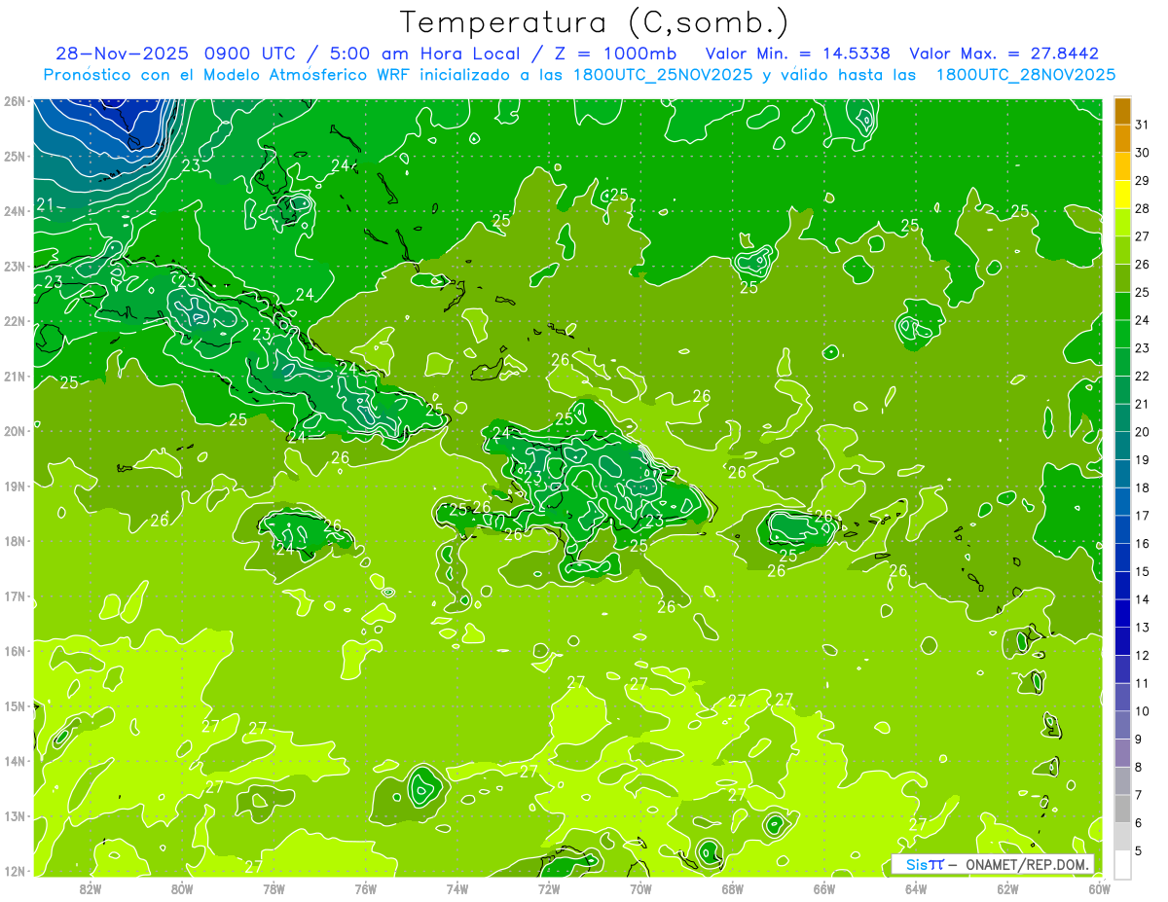Click longitude axis label '82W'

91,888
